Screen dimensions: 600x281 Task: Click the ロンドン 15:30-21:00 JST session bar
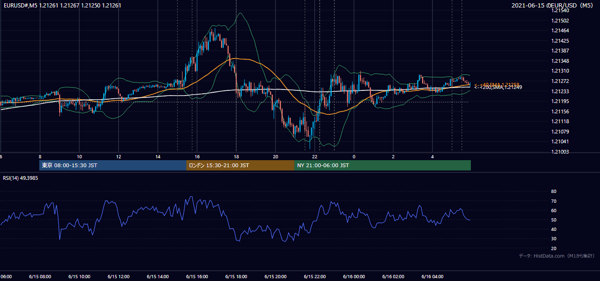[x=240, y=165]
